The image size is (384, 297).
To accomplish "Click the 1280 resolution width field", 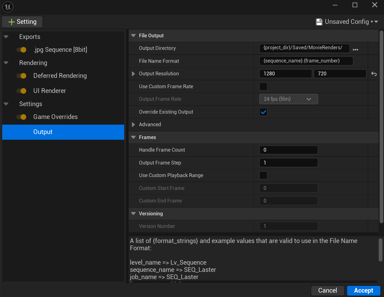I will pyautogui.click(x=286, y=74).
